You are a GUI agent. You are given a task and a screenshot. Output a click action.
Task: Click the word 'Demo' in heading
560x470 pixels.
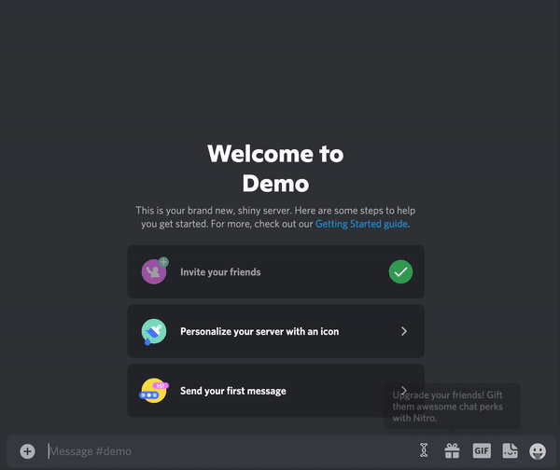point(275,183)
